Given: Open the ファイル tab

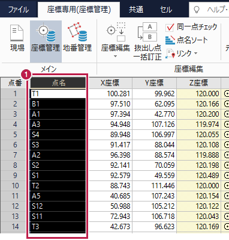Looking at the screenshot, I should (x=19, y=10).
